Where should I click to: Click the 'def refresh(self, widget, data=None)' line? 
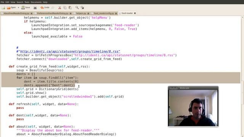44,104
